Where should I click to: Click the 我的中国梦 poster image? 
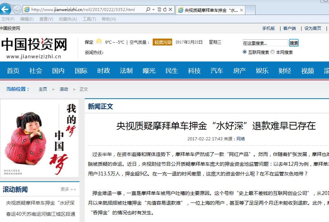(x=39, y=139)
